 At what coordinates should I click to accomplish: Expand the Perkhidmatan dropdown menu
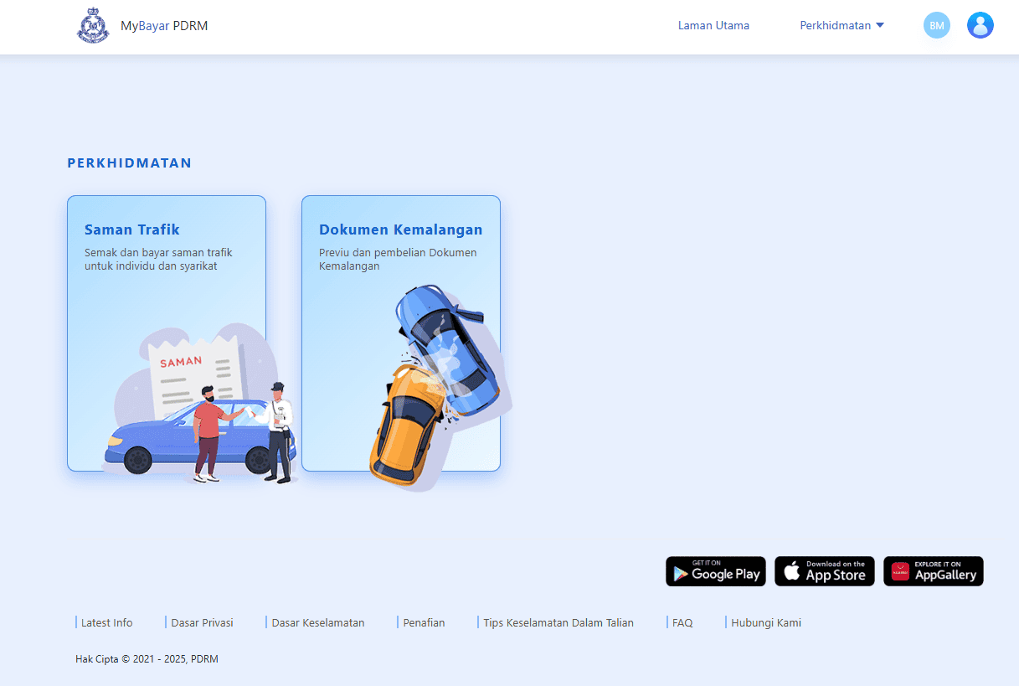pyautogui.click(x=841, y=26)
